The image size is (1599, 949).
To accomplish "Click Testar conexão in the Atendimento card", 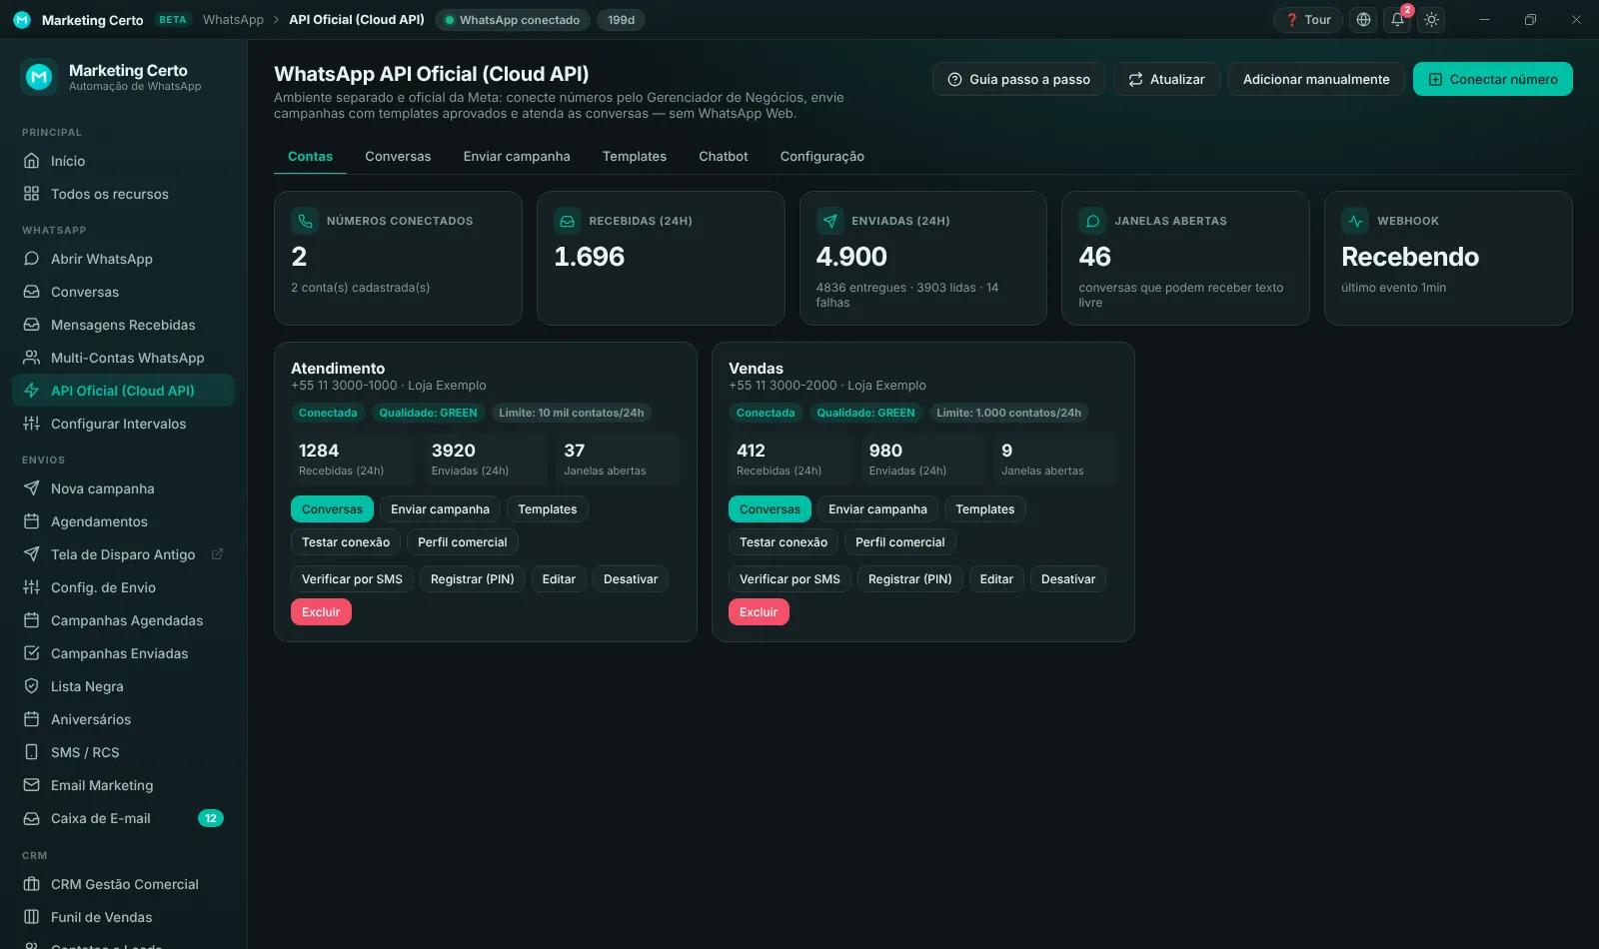I will [x=346, y=542].
